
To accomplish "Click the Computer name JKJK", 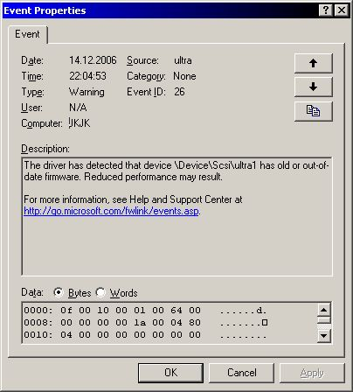I will point(80,123).
